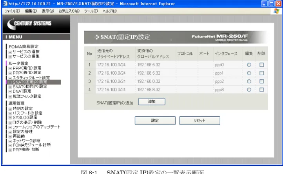Viewport: 283px width, 174px height.
Task: Select edit radio button for ppp0 row
Action: coord(249,65)
